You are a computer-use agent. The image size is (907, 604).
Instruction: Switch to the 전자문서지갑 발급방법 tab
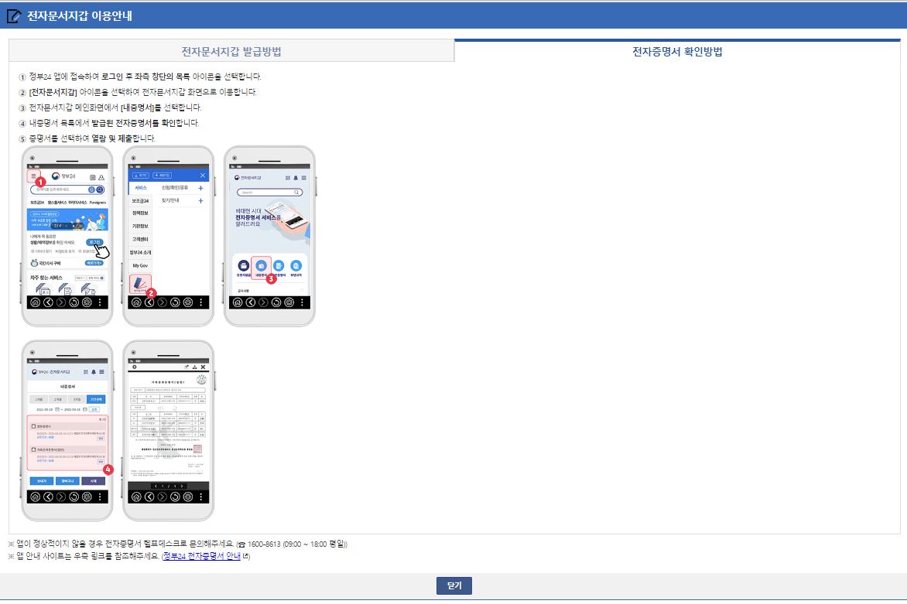point(231,49)
